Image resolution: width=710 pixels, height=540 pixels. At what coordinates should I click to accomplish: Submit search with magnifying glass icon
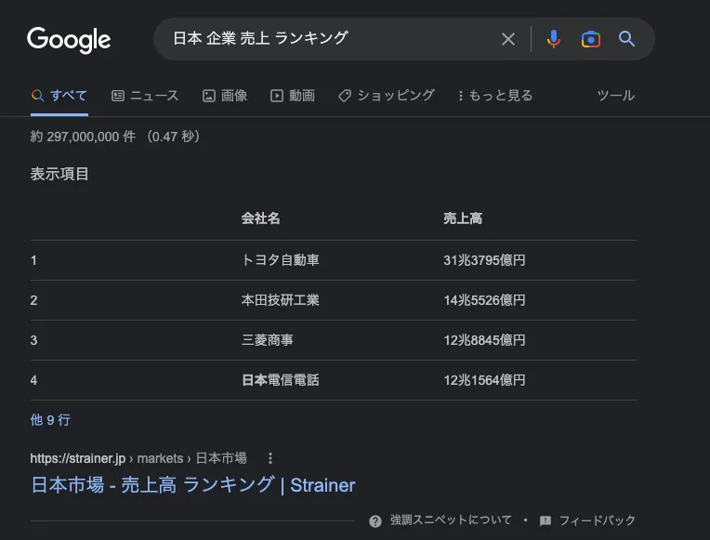tap(626, 39)
